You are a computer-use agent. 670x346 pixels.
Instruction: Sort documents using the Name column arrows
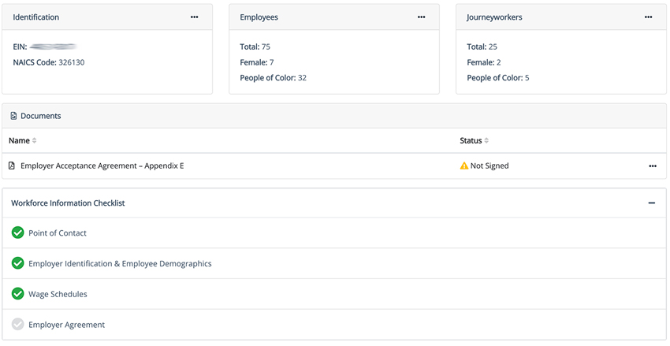click(35, 141)
